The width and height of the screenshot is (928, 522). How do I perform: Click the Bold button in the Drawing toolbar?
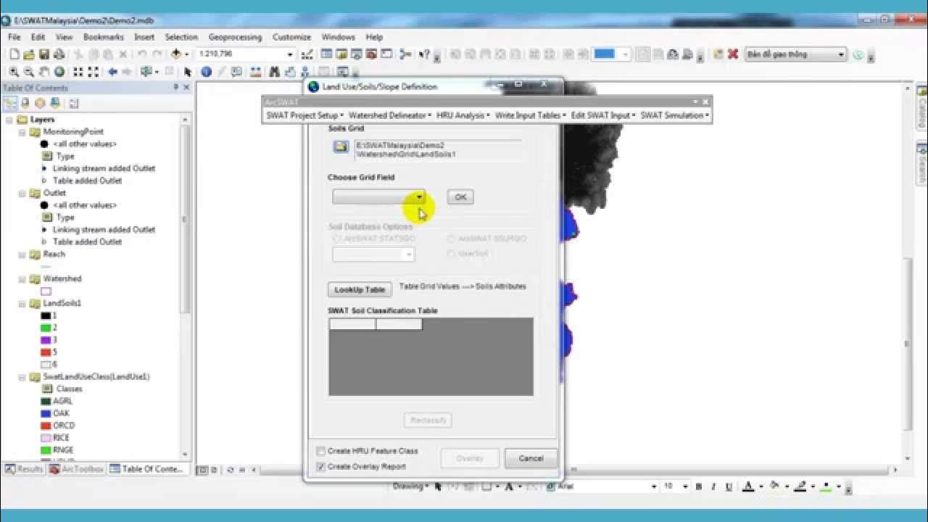(x=699, y=486)
